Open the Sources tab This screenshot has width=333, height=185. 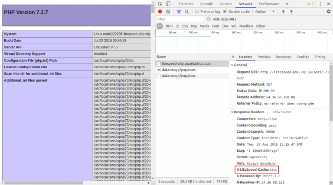(x=225, y=4)
